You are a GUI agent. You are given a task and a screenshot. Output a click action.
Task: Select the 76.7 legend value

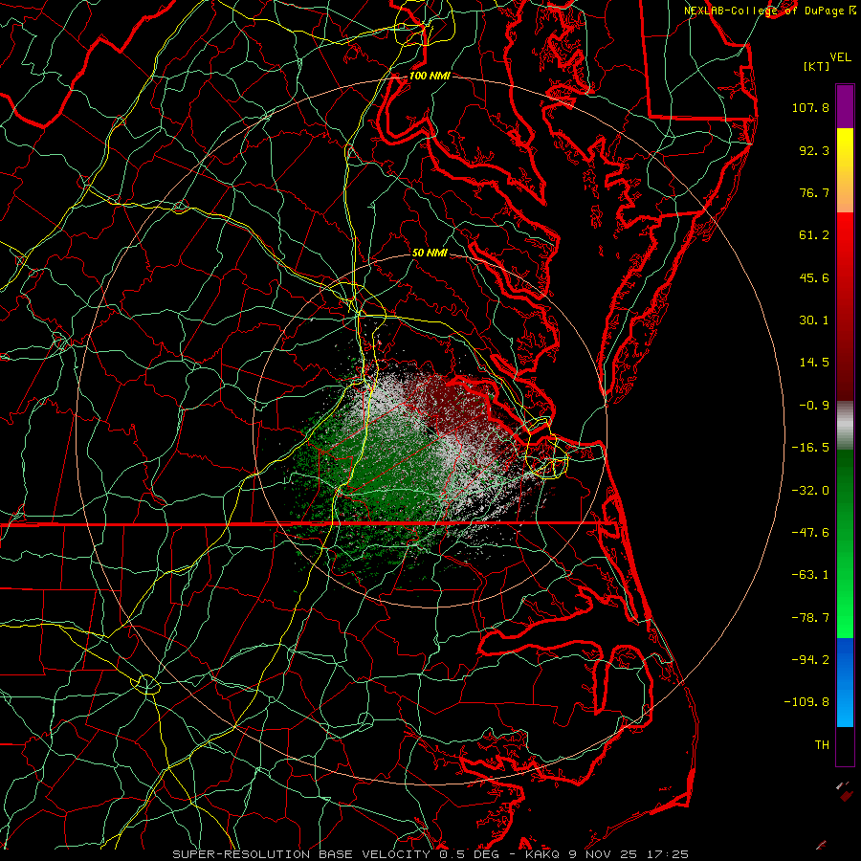point(814,192)
